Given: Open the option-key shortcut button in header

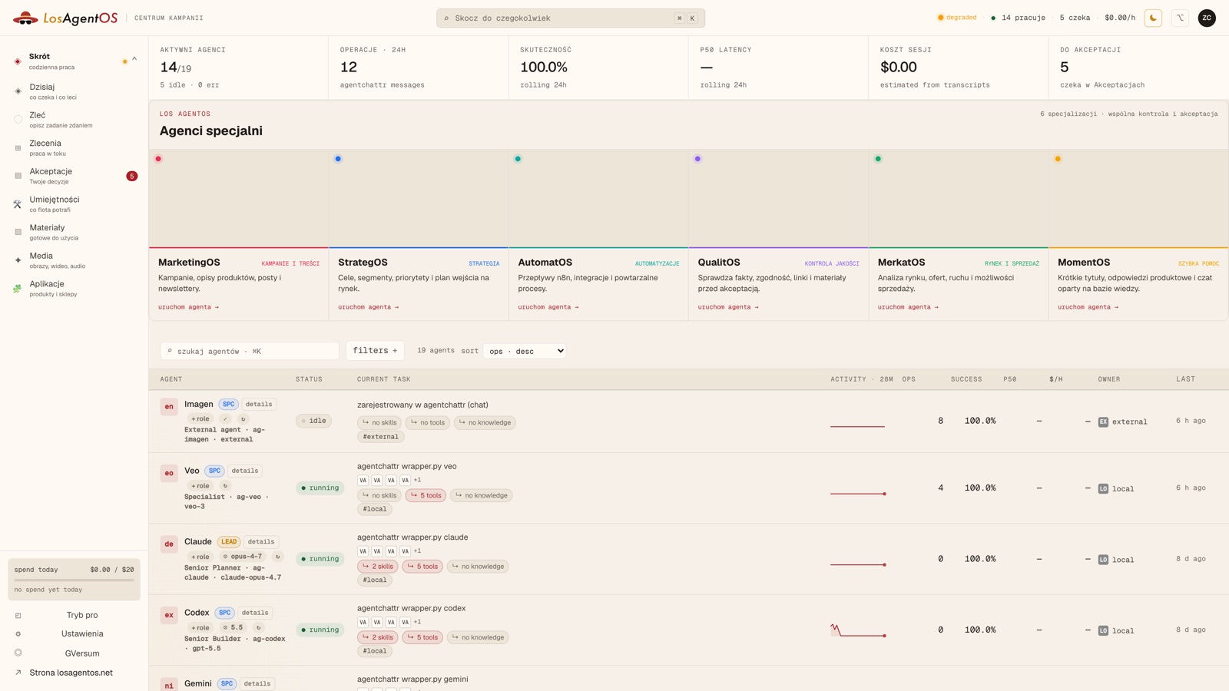Looking at the screenshot, I should click(1180, 18).
